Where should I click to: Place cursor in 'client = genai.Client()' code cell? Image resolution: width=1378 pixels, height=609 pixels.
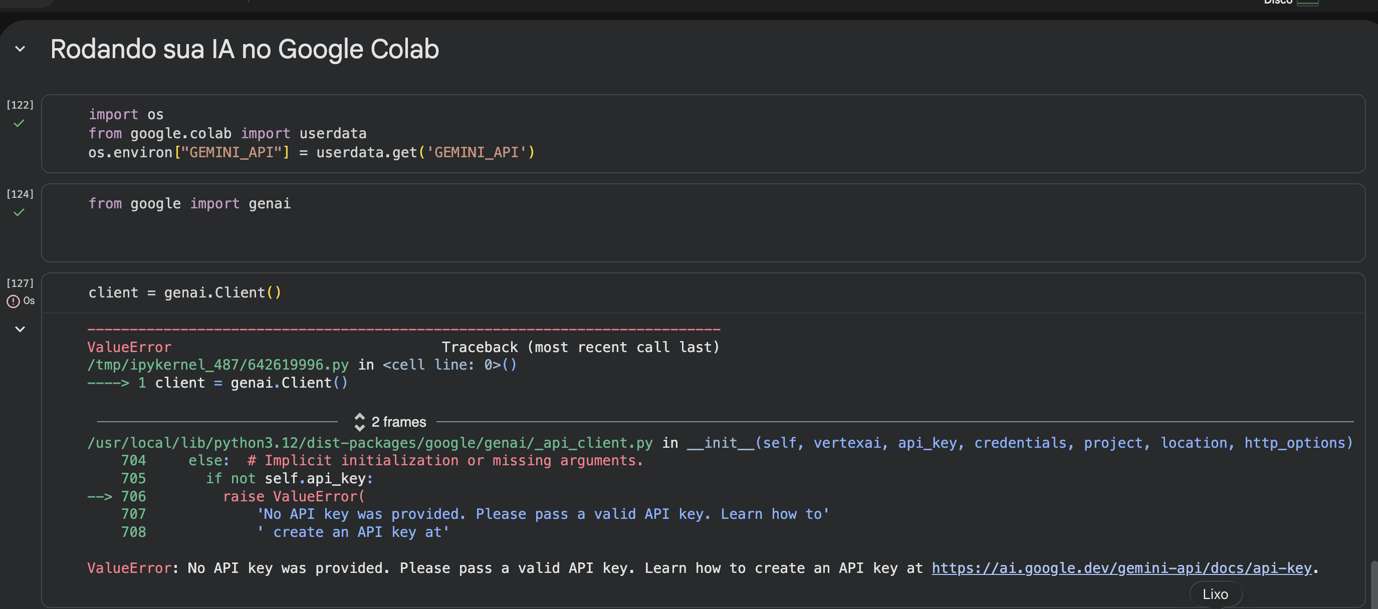(x=184, y=292)
